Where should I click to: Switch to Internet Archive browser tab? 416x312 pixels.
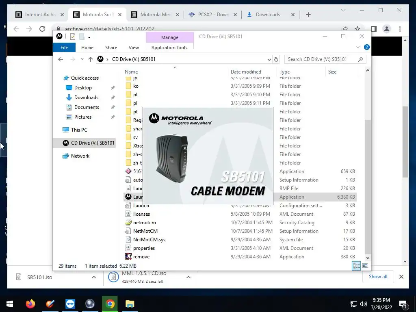tap(40, 15)
